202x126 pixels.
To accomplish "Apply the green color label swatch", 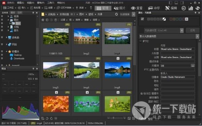I will [x=177, y=19].
